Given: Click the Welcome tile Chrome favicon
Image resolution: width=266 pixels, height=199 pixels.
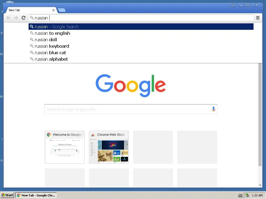Looking at the screenshot, I should 49,135.
